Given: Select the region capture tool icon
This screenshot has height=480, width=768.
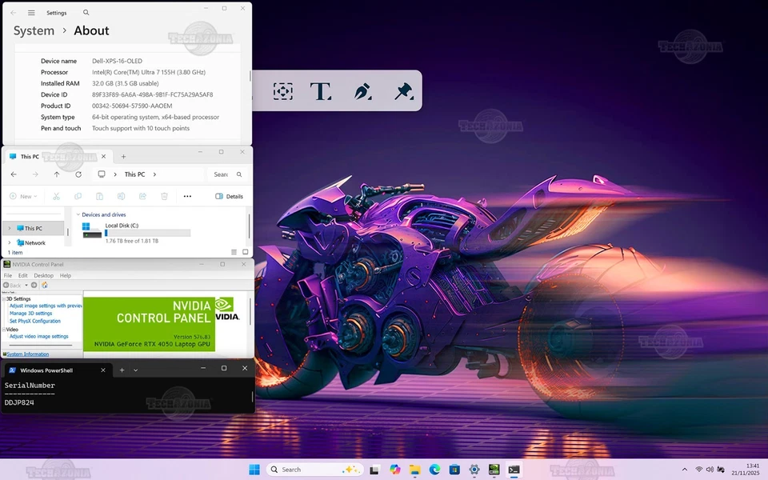Looking at the screenshot, I should tap(282, 91).
